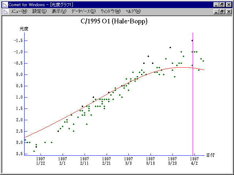Click the 日付 x-axis label
The width and height of the screenshot is (234, 175).
211,155
